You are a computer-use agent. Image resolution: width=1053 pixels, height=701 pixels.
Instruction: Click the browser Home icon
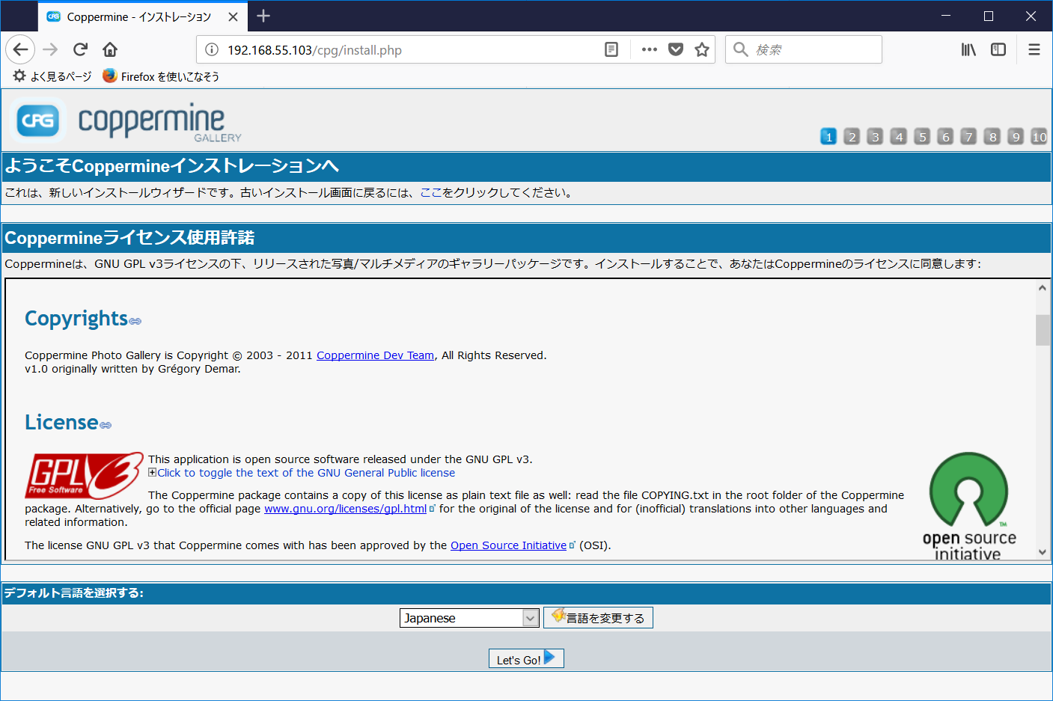(109, 49)
